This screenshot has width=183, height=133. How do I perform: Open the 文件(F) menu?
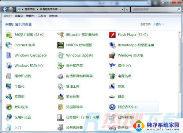click(8, 16)
